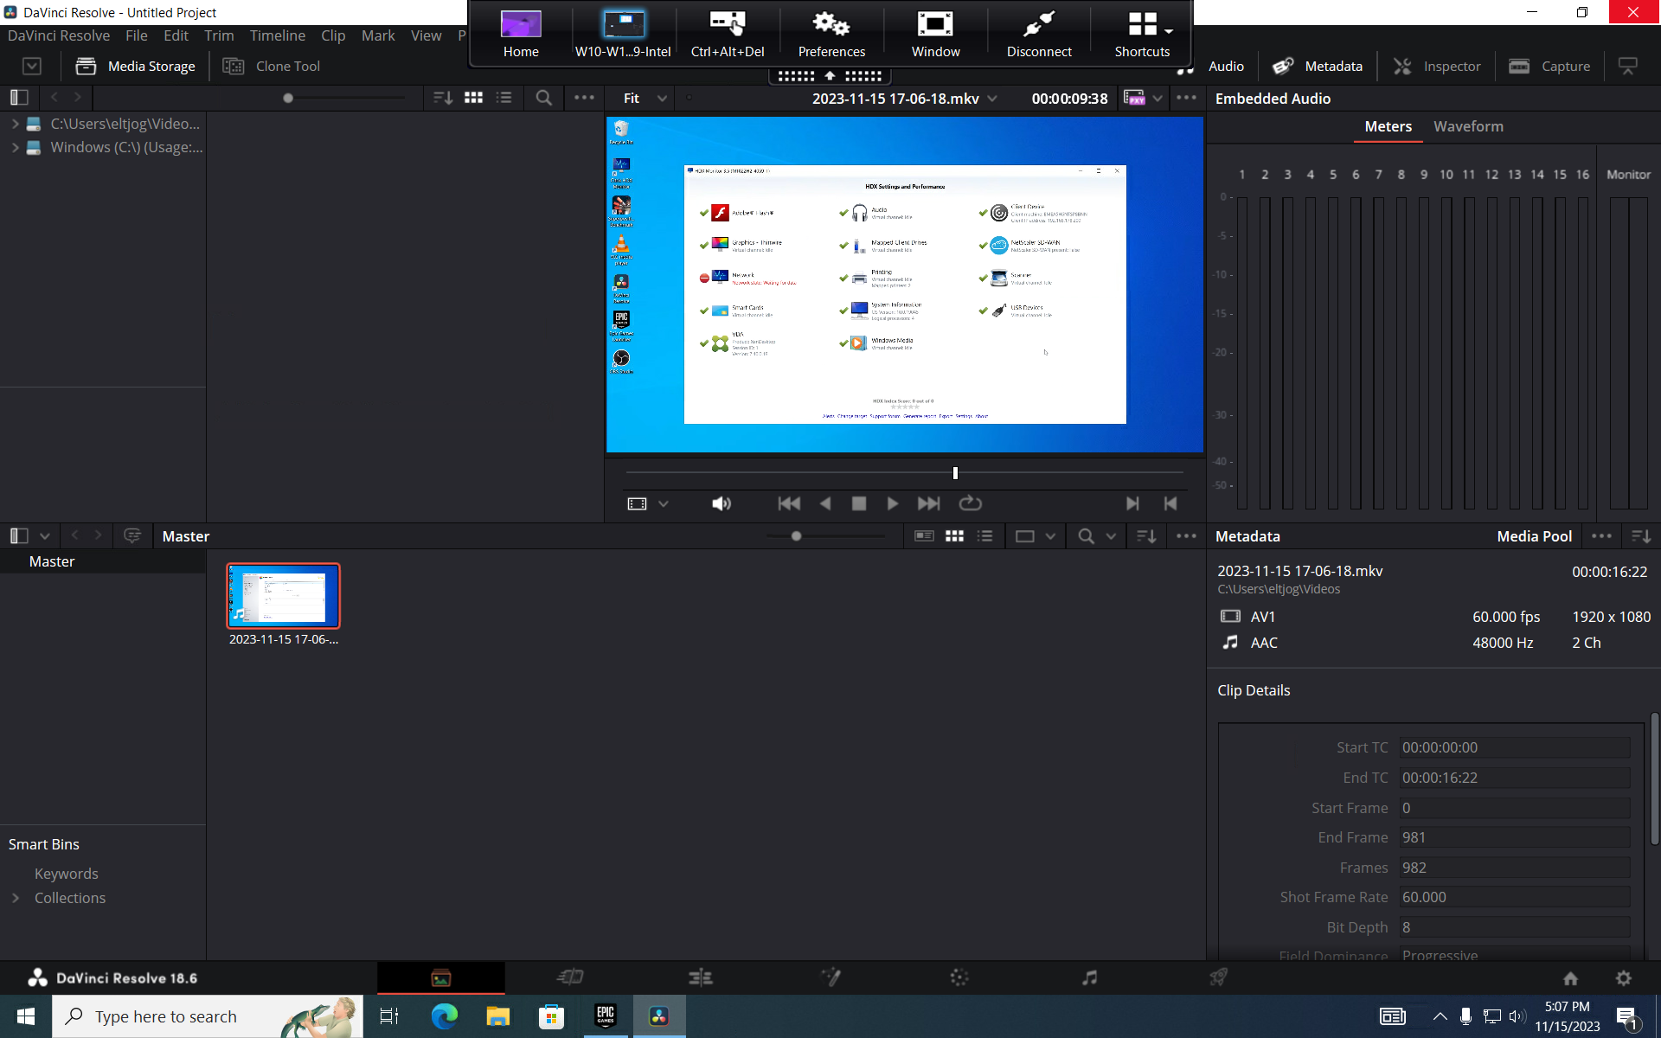
Task: Expand the Windows (C:) drive tree
Action: point(16,147)
